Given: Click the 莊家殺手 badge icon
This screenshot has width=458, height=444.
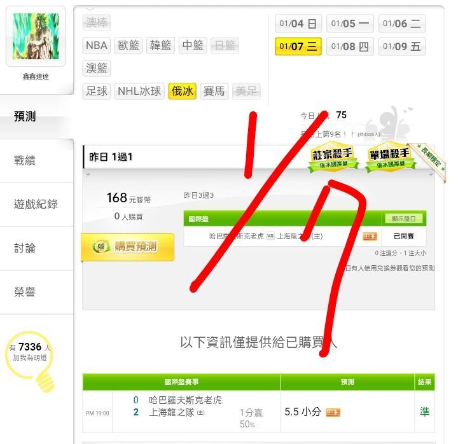Looking at the screenshot, I should click(333, 157).
